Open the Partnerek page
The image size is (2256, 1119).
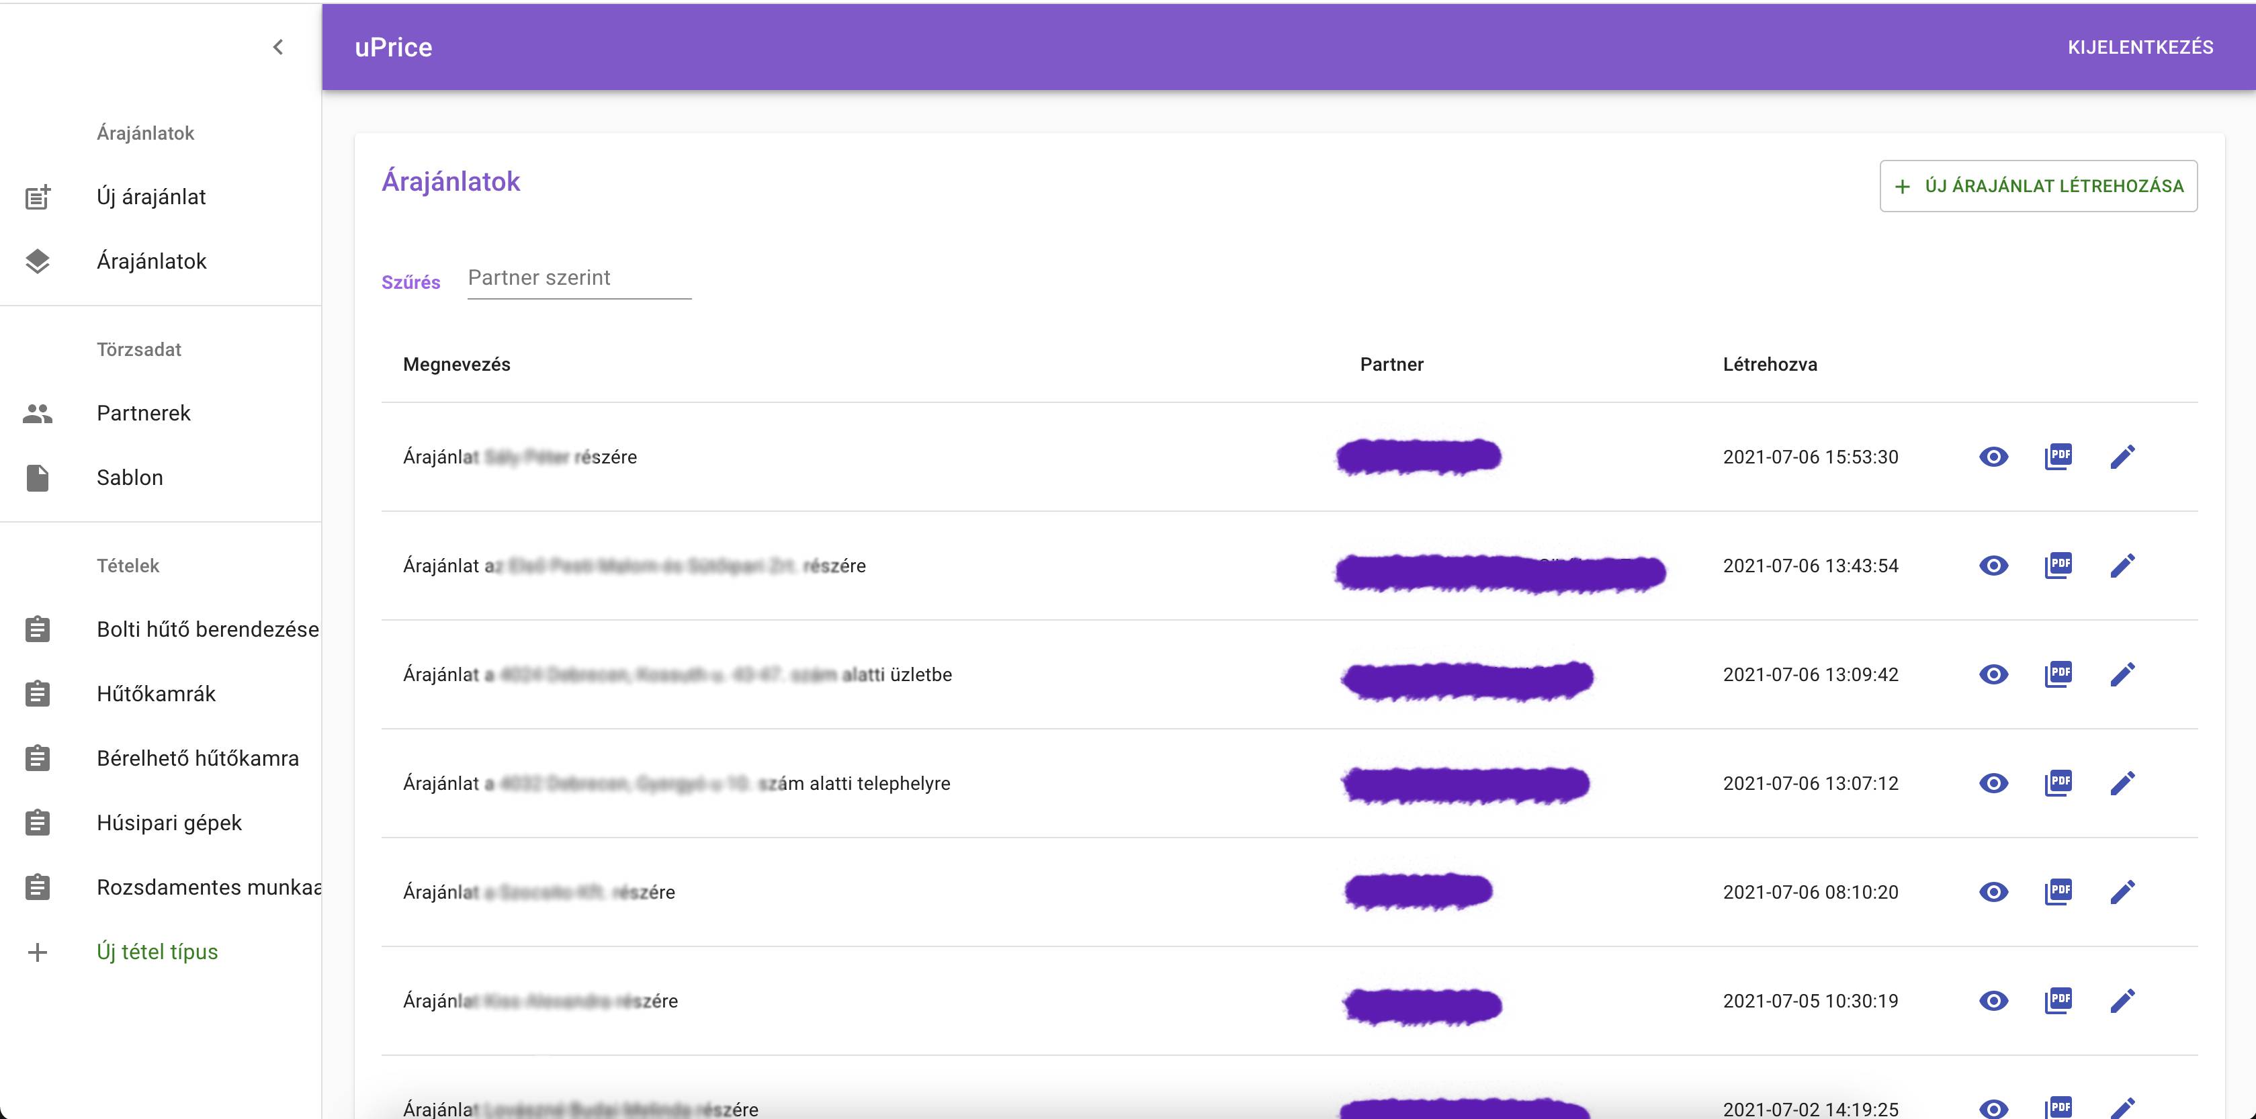(142, 413)
